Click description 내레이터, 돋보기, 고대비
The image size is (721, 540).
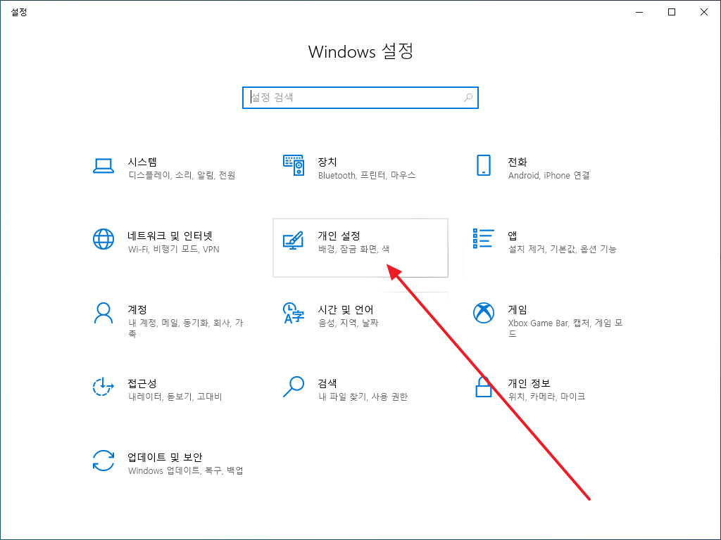pos(175,397)
